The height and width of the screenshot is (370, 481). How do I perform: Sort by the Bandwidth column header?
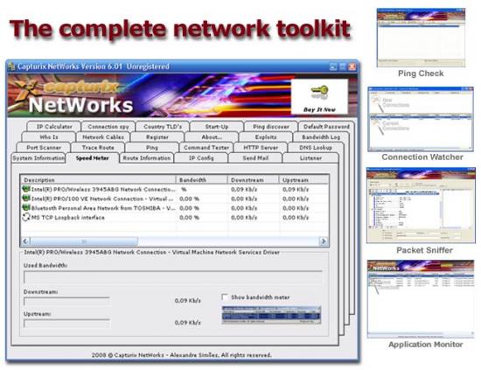201,179
